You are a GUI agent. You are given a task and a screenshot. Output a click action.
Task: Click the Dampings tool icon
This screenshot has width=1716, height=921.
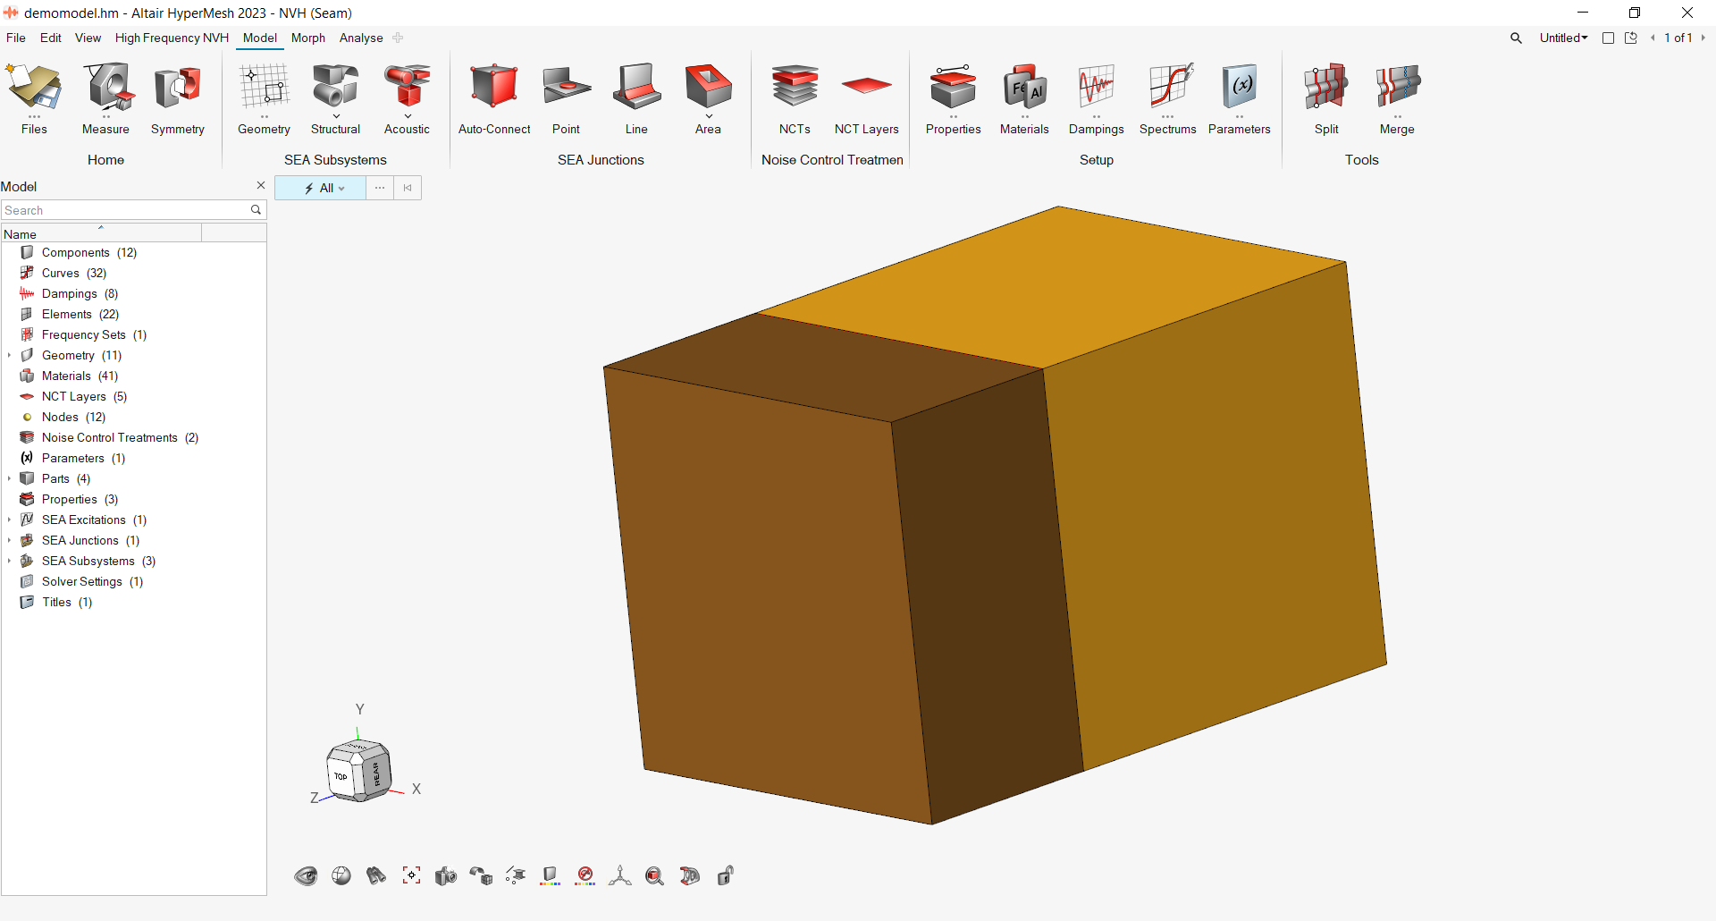pos(1096,88)
